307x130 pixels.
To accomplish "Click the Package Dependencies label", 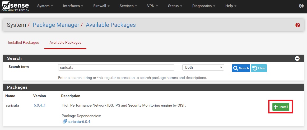I will [x=81, y=116].
